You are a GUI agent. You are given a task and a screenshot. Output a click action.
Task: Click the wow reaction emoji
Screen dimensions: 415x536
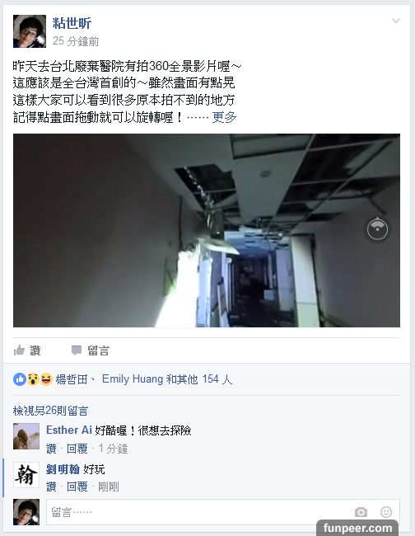pos(33,379)
